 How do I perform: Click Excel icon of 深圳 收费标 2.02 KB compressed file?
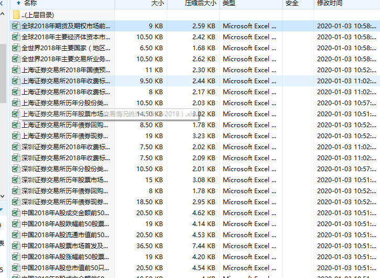(16, 147)
